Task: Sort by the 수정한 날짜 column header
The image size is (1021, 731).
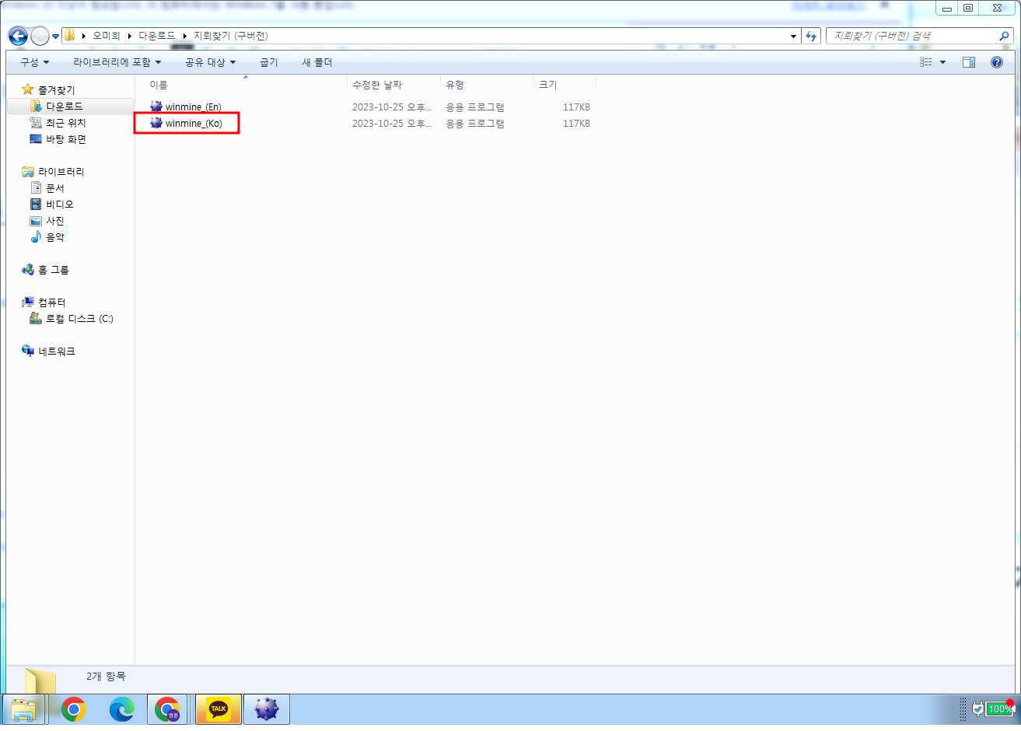Action: [x=393, y=85]
